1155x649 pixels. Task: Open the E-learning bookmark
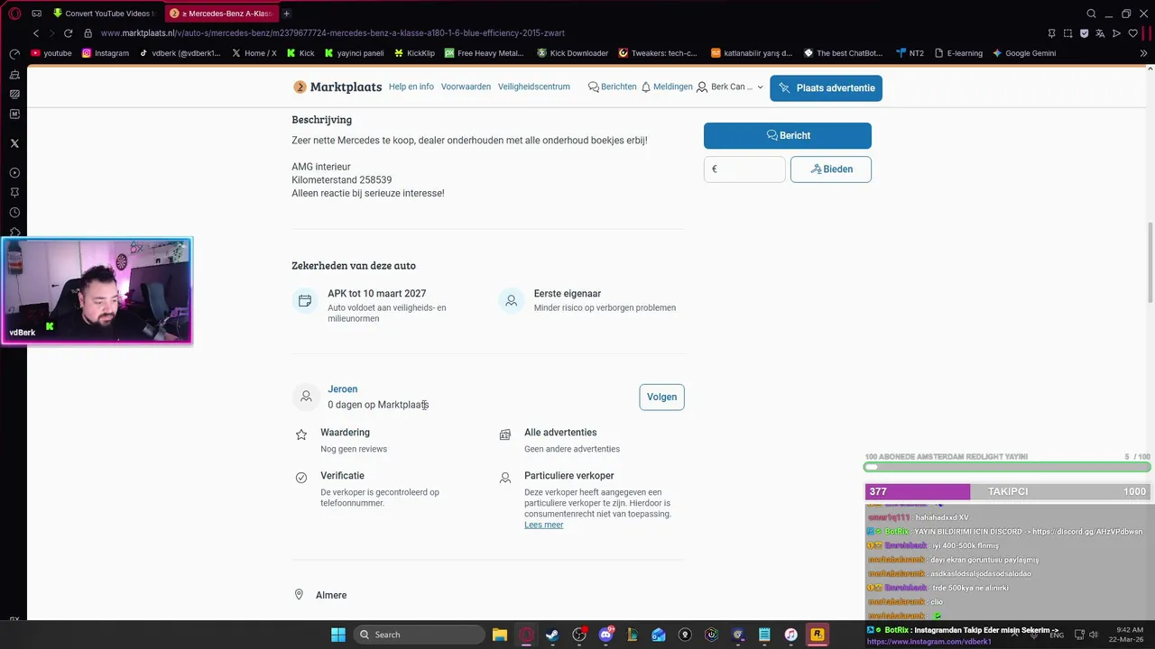pyautogui.click(x=958, y=53)
